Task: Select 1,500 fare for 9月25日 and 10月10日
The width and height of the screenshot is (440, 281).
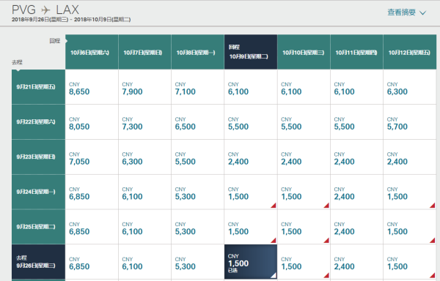Action: tap(304, 227)
